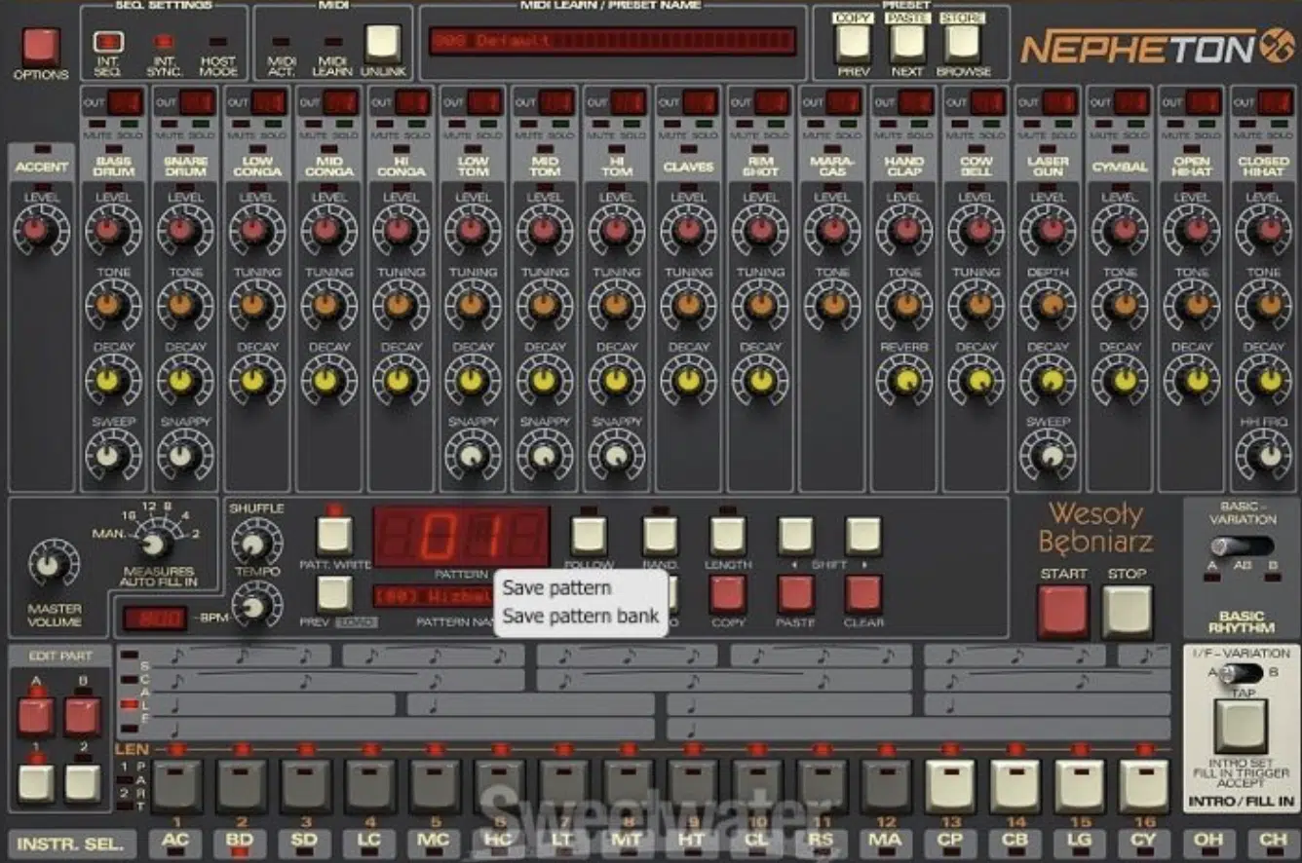Open the Closed Hihat OUT selector
Screen dimensions: 1302x863
tap(1275, 101)
